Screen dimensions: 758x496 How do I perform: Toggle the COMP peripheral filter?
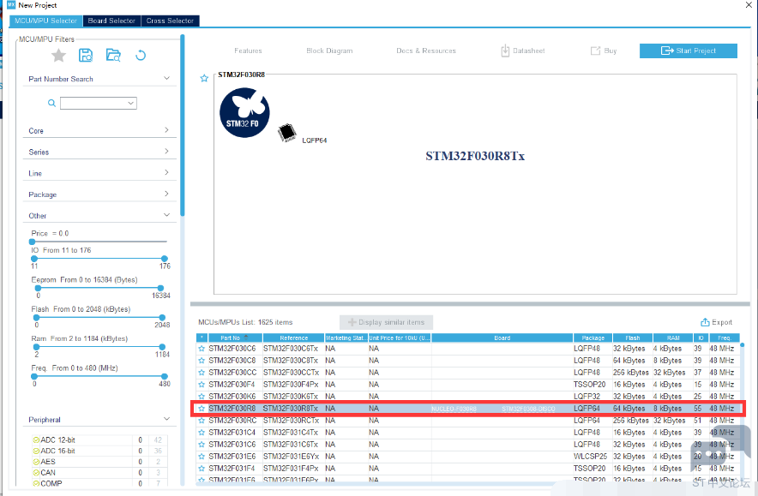pos(36,483)
